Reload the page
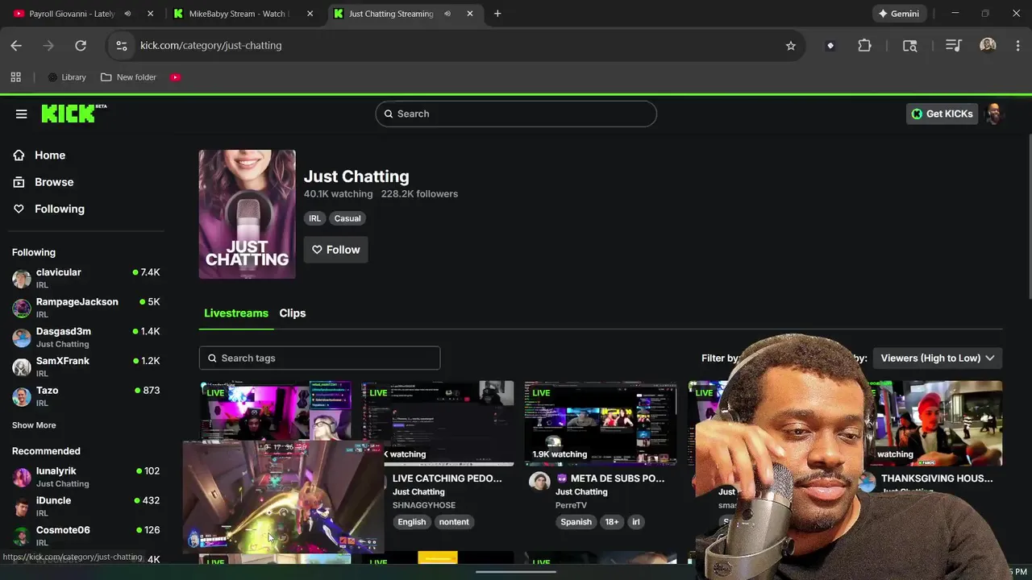 tap(81, 46)
